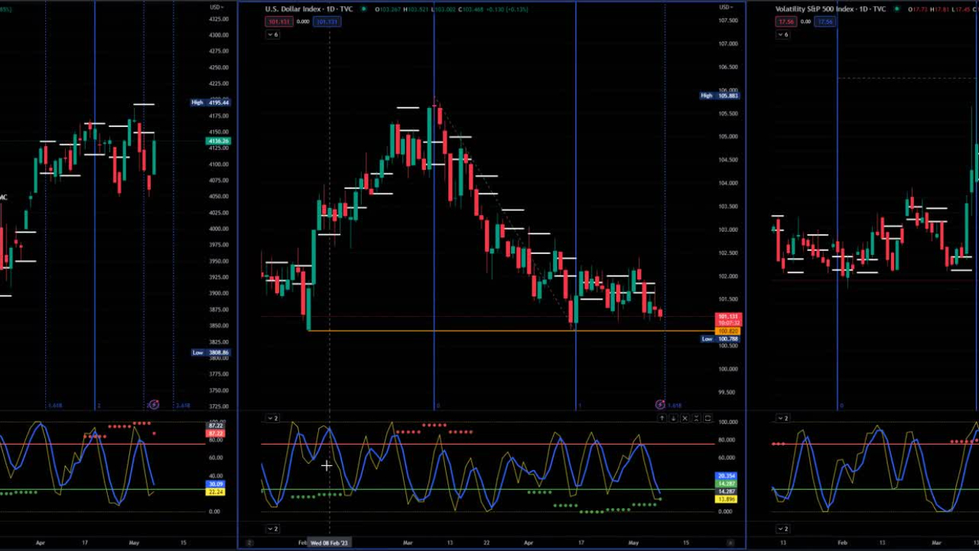Click the High 105.883 price label

point(720,96)
